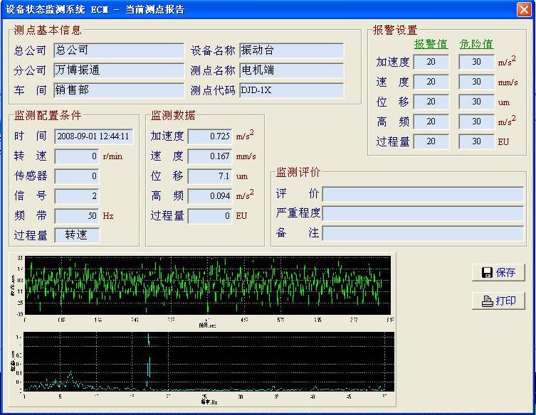This screenshot has width=536, height=415.
Task: Click the 分公司 field showing 万博振通
Action: (x=119, y=70)
